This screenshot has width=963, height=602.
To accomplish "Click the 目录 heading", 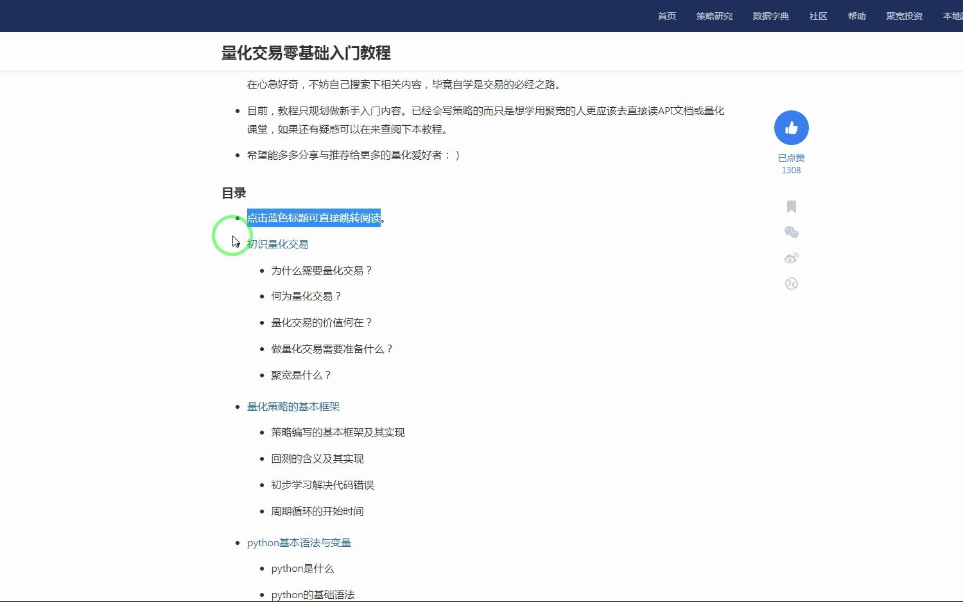I will click(234, 193).
